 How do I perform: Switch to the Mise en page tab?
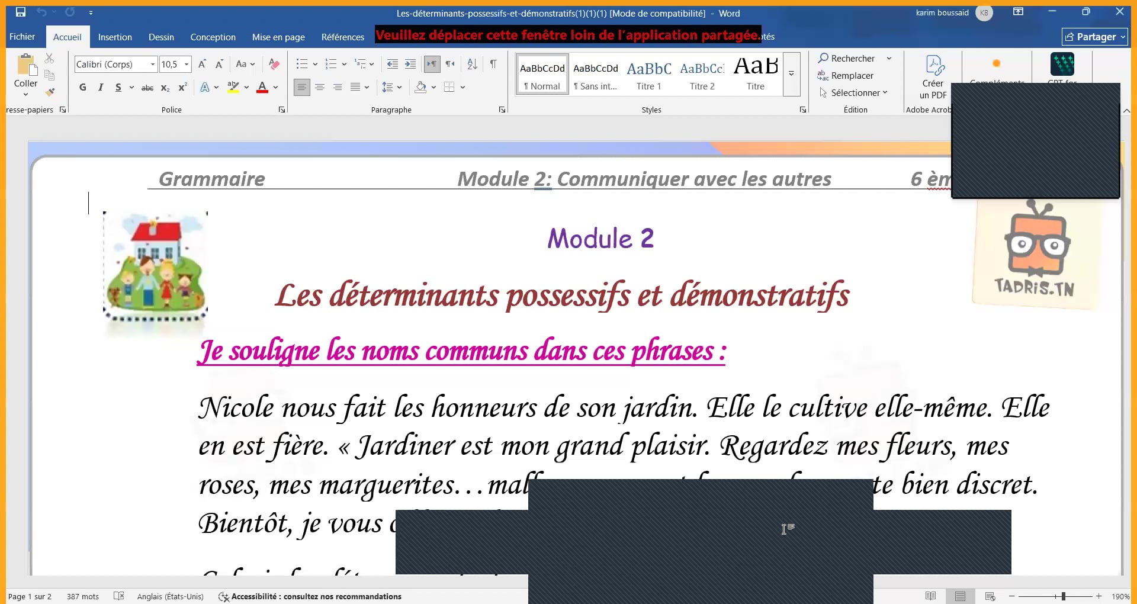[278, 37]
